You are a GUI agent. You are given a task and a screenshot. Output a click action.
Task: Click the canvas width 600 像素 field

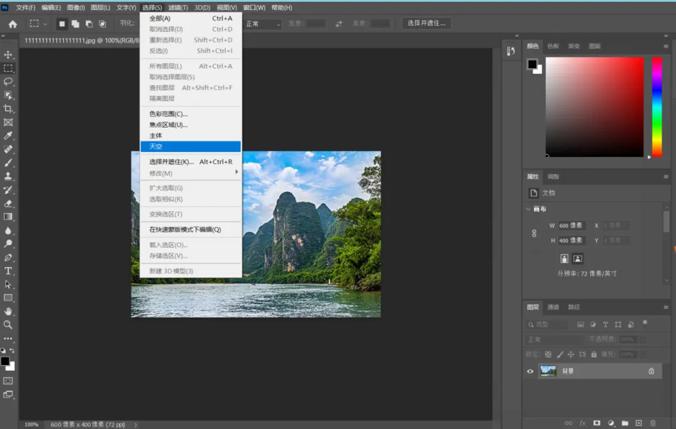(x=571, y=226)
